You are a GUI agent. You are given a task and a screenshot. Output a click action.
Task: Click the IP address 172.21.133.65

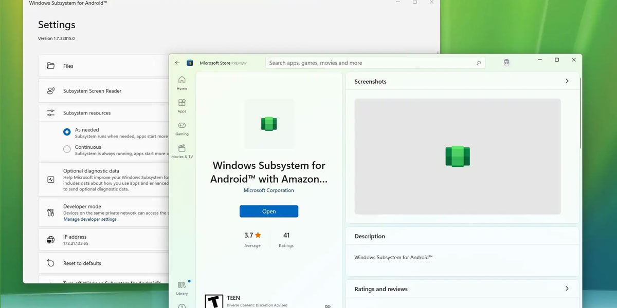pyautogui.click(x=76, y=243)
